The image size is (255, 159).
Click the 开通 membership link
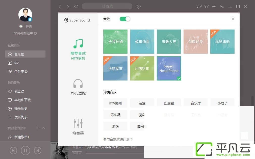(x=29, y=26)
